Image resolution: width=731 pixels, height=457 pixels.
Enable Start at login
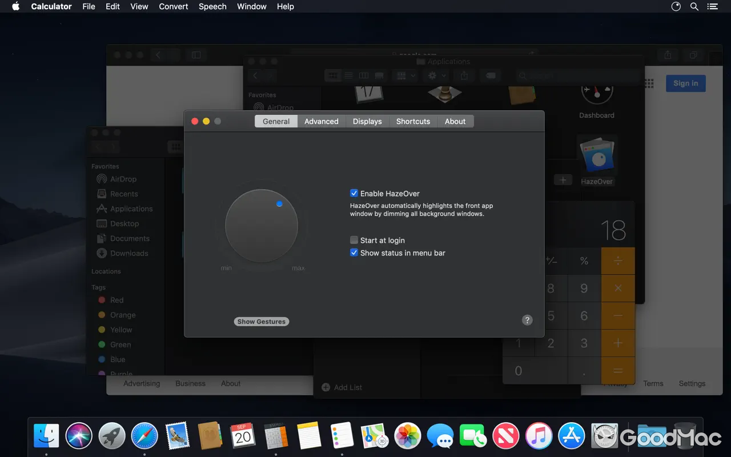(x=354, y=240)
